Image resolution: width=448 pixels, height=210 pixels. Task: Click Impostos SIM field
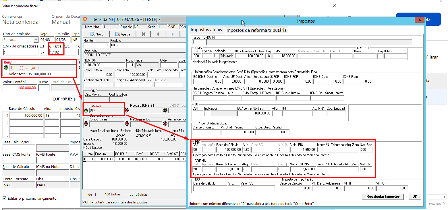tap(106, 110)
